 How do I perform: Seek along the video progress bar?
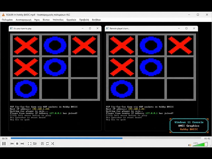[x=106, y=138]
